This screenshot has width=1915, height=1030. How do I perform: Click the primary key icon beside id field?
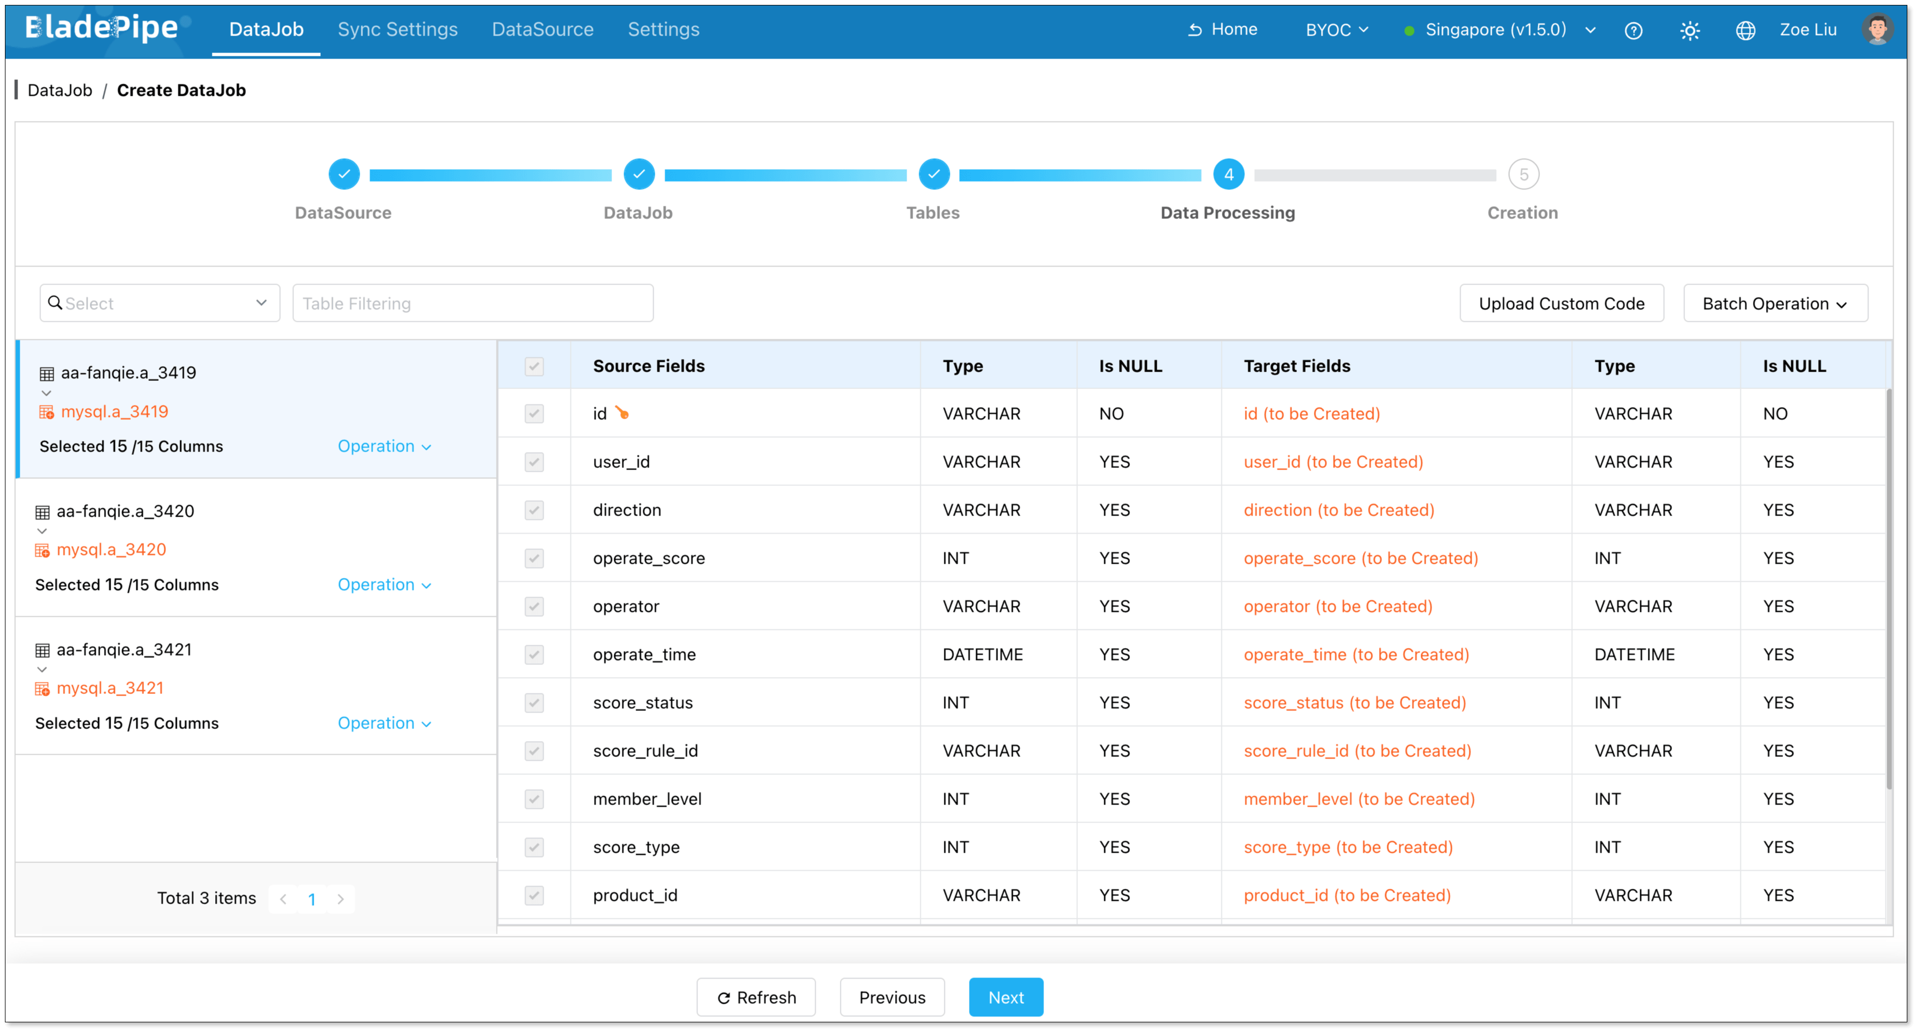coord(622,413)
